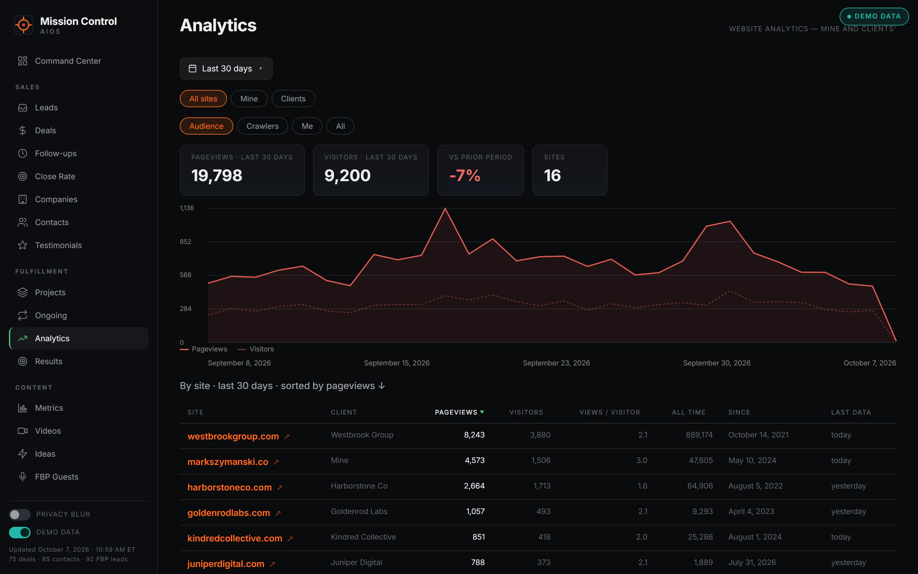Sort table by Views / Visitor column
This screenshot has width=918, height=574.
coord(609,412)
